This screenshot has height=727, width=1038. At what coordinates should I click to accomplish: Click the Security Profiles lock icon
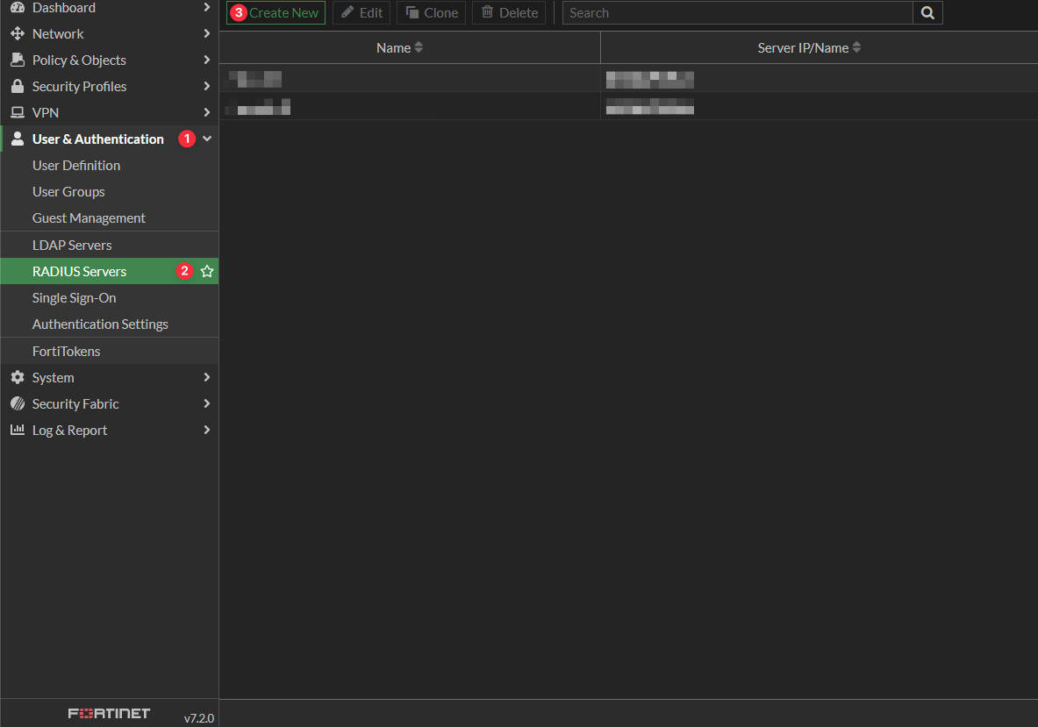click(17, 87)
